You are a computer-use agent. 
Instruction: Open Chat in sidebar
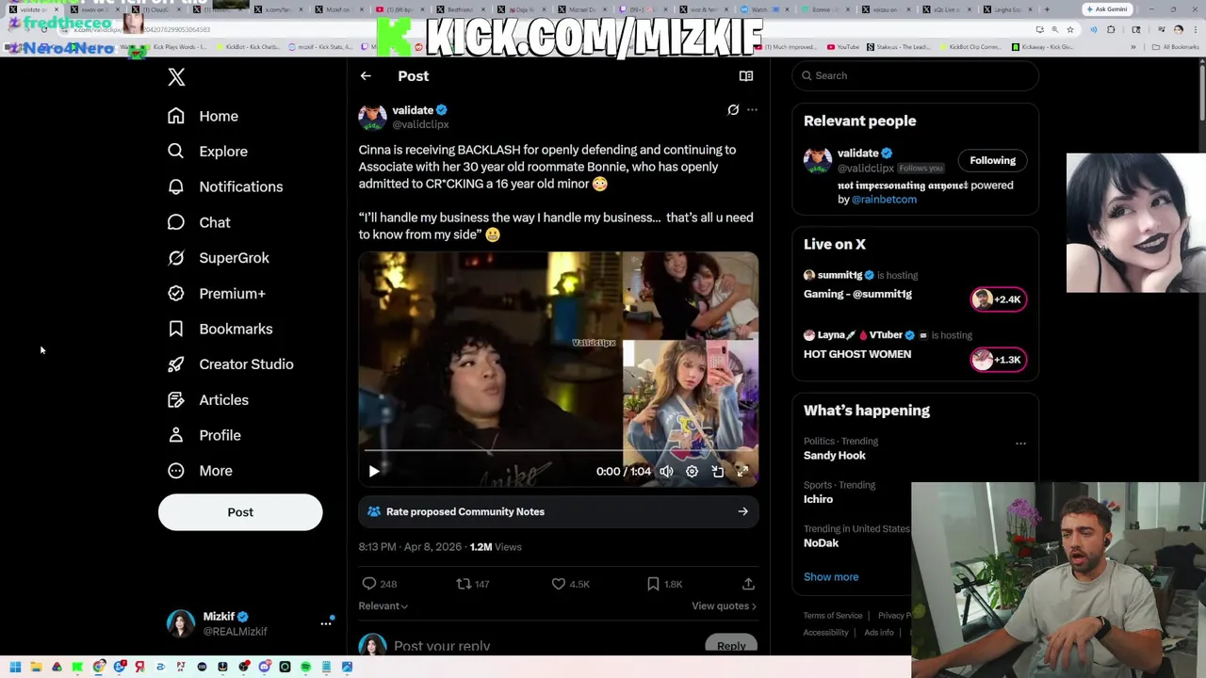coord(199,222)
